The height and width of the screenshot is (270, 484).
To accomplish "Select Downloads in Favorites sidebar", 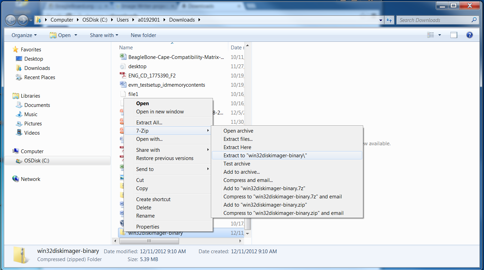I will pos(37,68).
